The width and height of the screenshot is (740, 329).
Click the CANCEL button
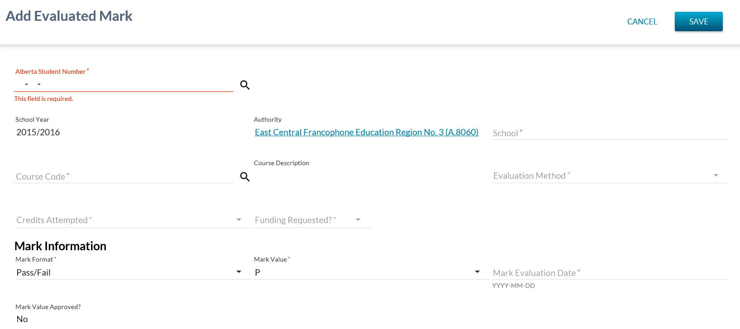(x=642, y=22)
